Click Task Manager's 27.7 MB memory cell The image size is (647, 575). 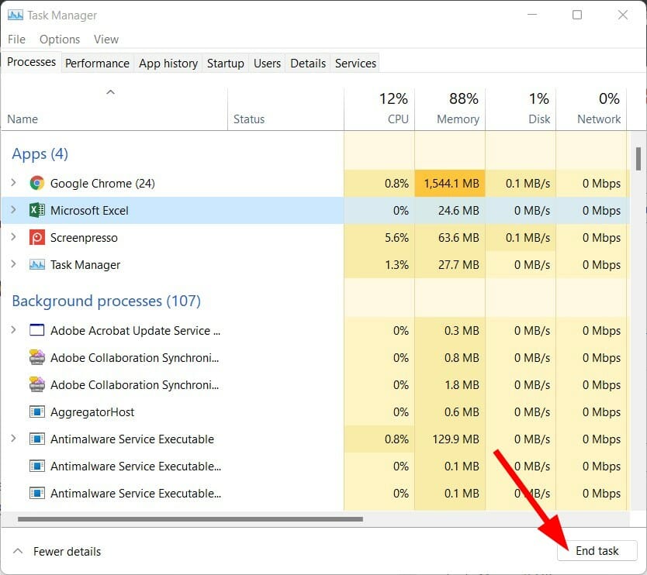pyautogui.click(x=450, y=264)
